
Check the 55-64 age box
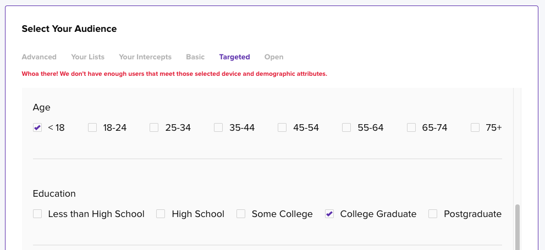346,127
